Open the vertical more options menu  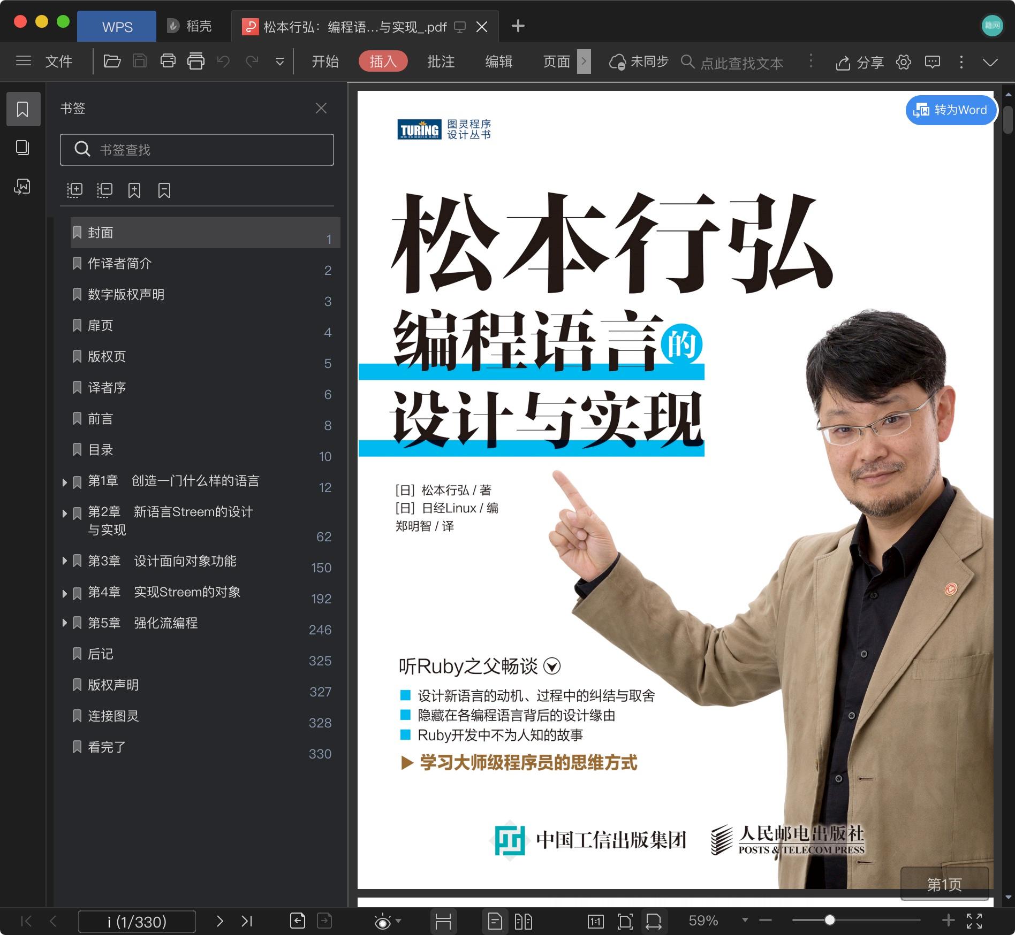coord(961,62)
